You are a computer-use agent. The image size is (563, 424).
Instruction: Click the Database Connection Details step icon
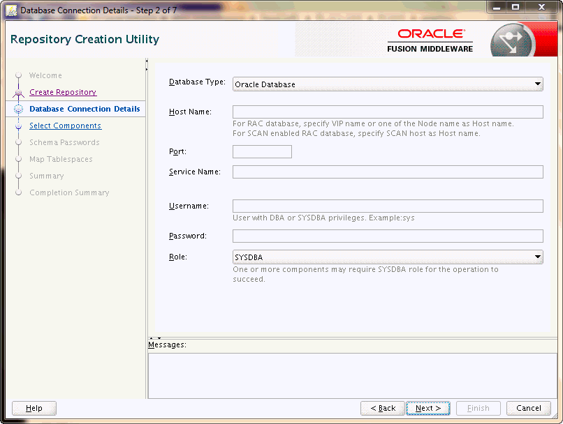point(19,109)
